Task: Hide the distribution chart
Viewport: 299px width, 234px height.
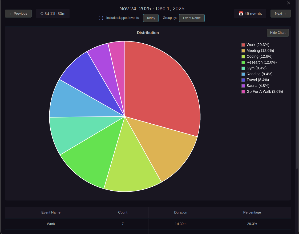Action: tap(278, 32)
